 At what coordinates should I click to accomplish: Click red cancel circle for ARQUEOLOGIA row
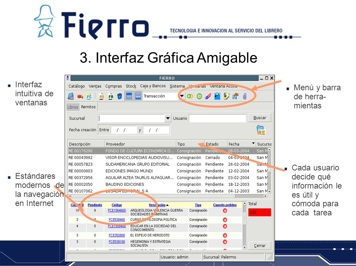[225, 211]
